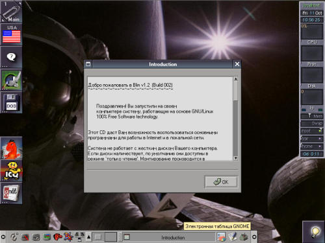
Task: Hide the panel using left arrow button
Action: coord(3,237)
